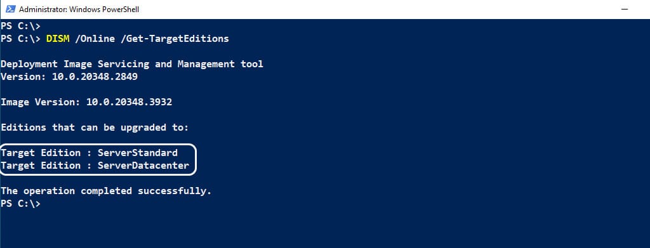Click the blank title bar area
650x248 pixels.
click(373, 9)
